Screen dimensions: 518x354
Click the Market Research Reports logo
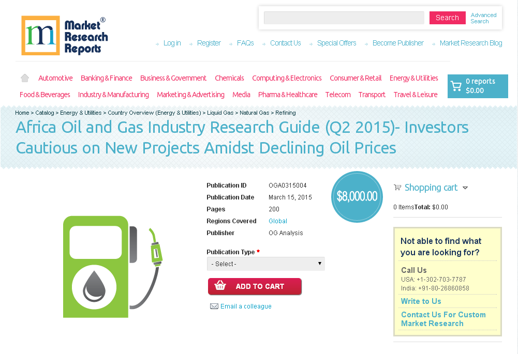tap(64, 35)
